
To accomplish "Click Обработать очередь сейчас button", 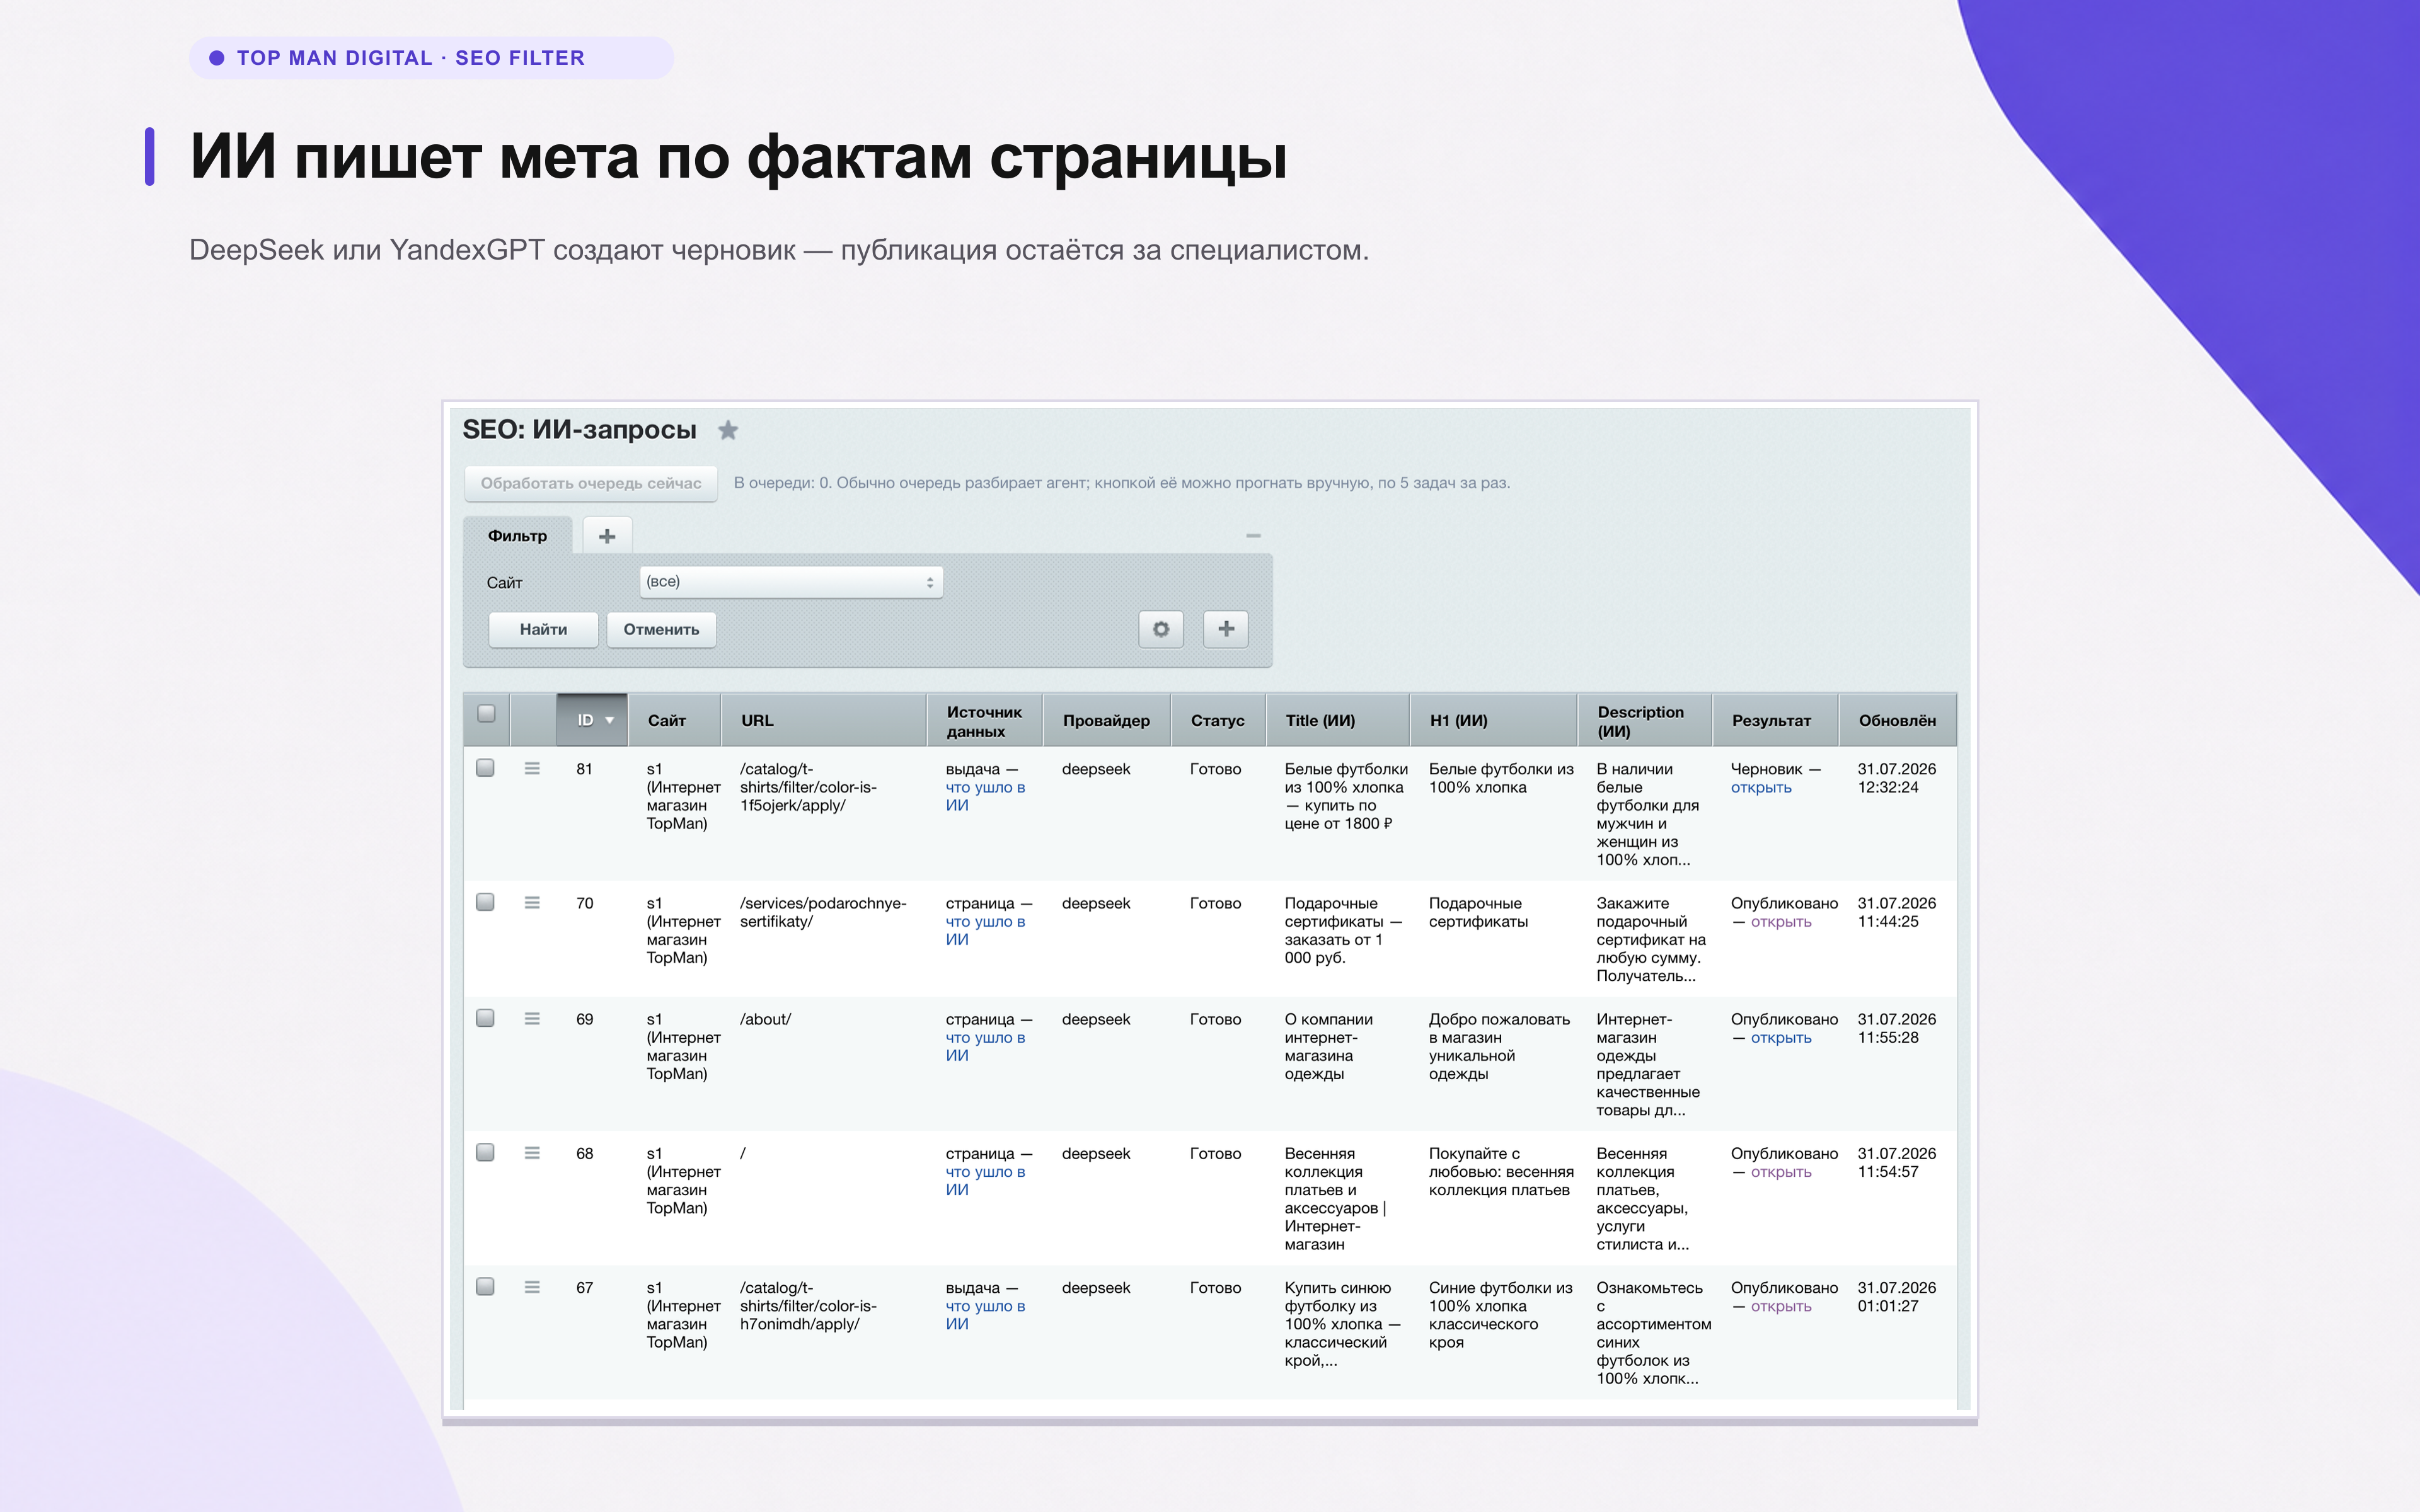I will (x=591, y=483).
